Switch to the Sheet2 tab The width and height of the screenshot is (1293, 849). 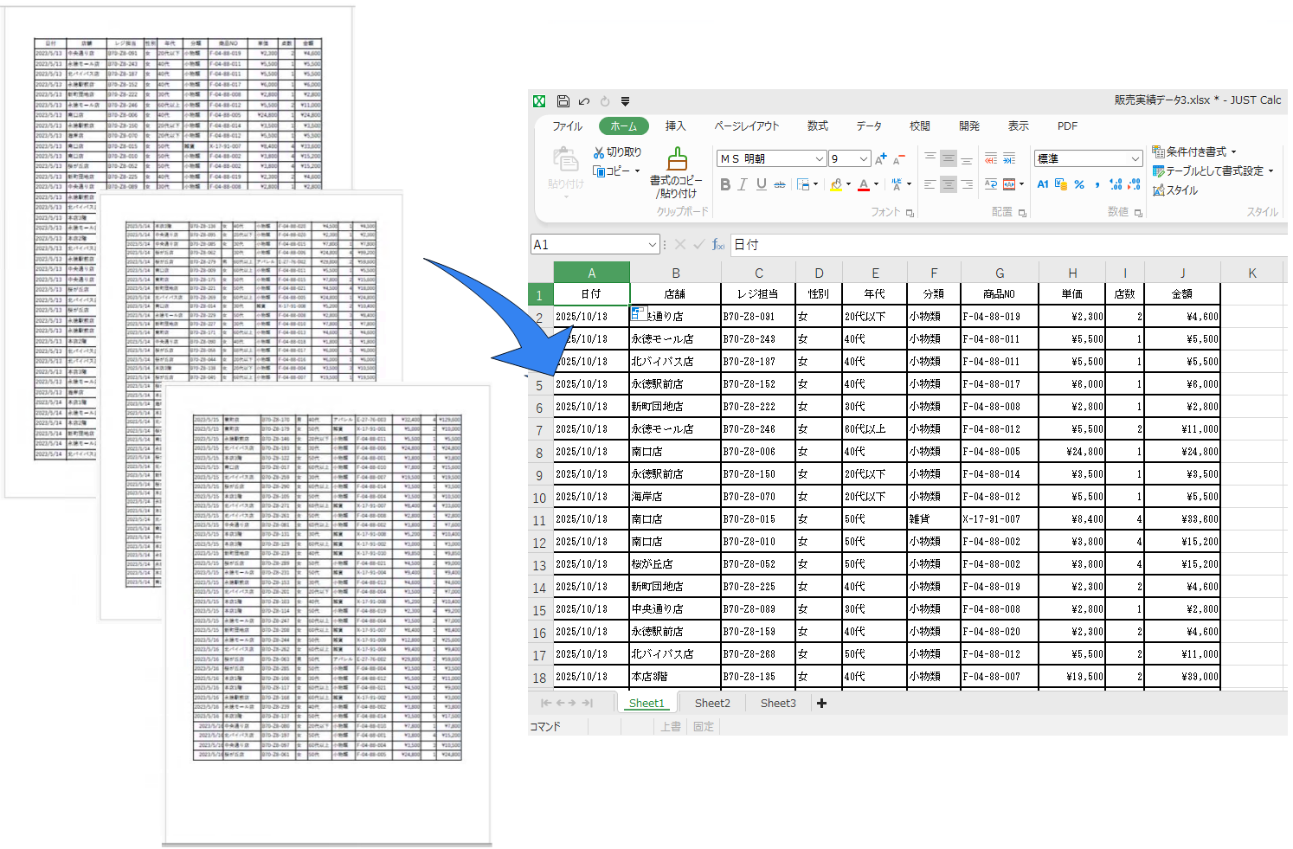click(x=712, y=703)
